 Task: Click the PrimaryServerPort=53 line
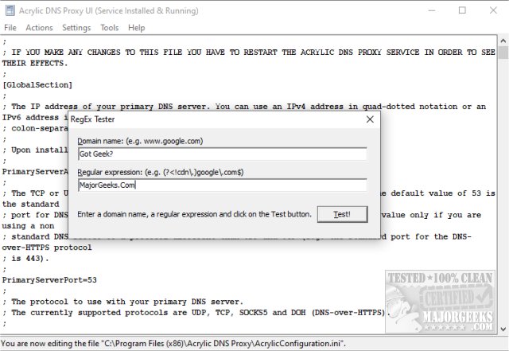point(49,280)
